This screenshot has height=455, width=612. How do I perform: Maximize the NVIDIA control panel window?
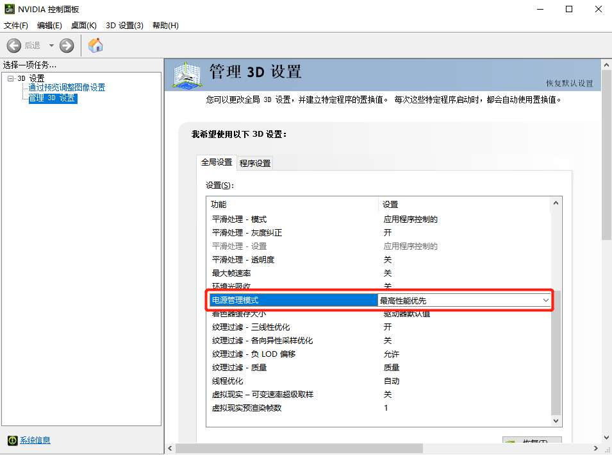pos(569,9)
